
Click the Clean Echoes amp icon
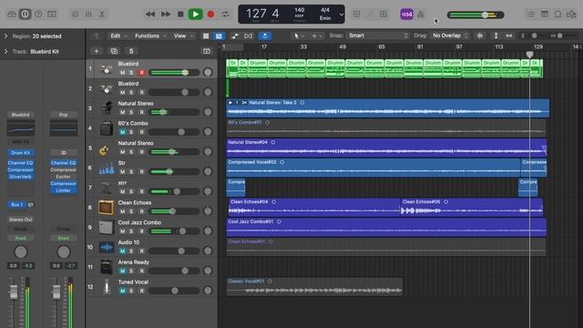(x=107, y=208)
